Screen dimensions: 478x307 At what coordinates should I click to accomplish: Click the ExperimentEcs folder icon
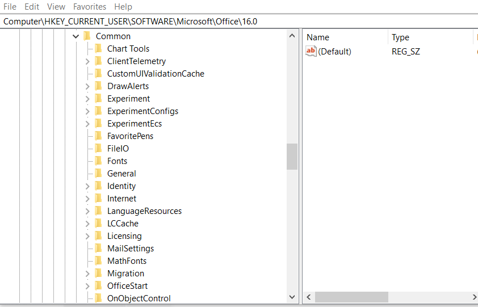(98, 124)
